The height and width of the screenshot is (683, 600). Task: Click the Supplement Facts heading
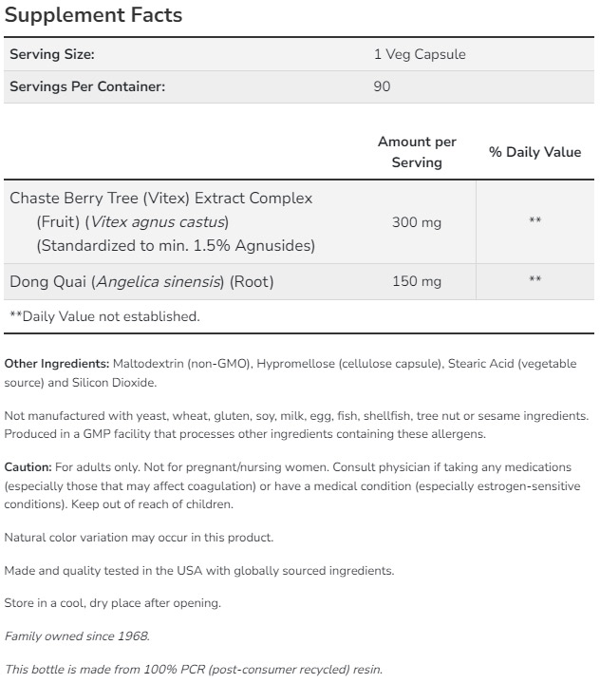pos(94,16)
